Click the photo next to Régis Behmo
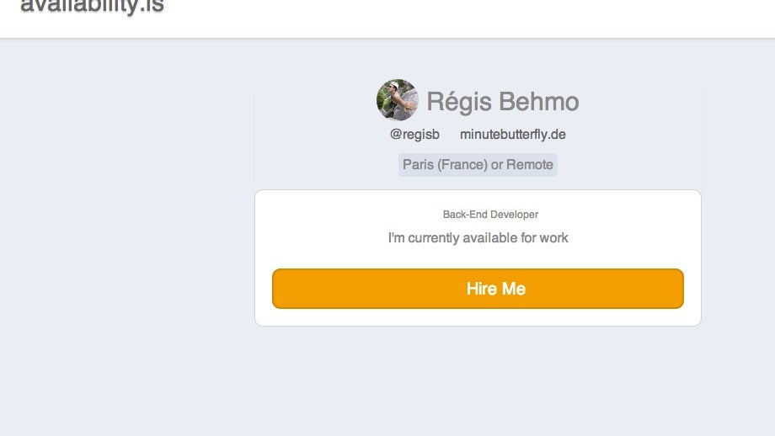The height and width of the screenshot is (436, 775). point(397,101)
